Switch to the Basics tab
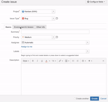The width and height of the screenshot is (108, 102). click(8, 27)
